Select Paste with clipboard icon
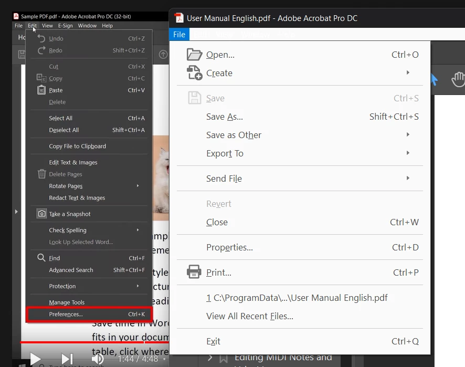The image size is (465, 367). tap(41, 90)
